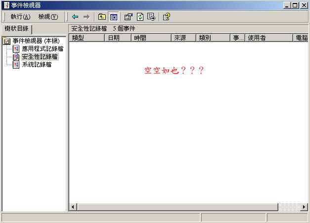This screenshot has height=223, width=310.
Task: Select 系統記錄檔 in the tree
Action: [37, 65]
